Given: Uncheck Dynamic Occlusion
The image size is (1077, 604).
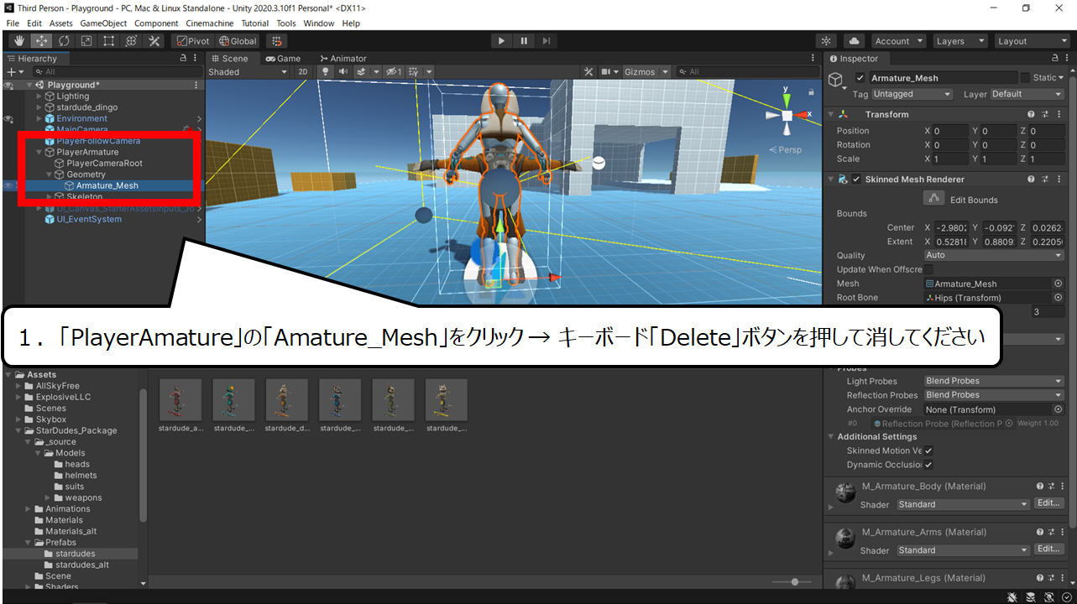Looking at the screenshot, I should (928, 465).
